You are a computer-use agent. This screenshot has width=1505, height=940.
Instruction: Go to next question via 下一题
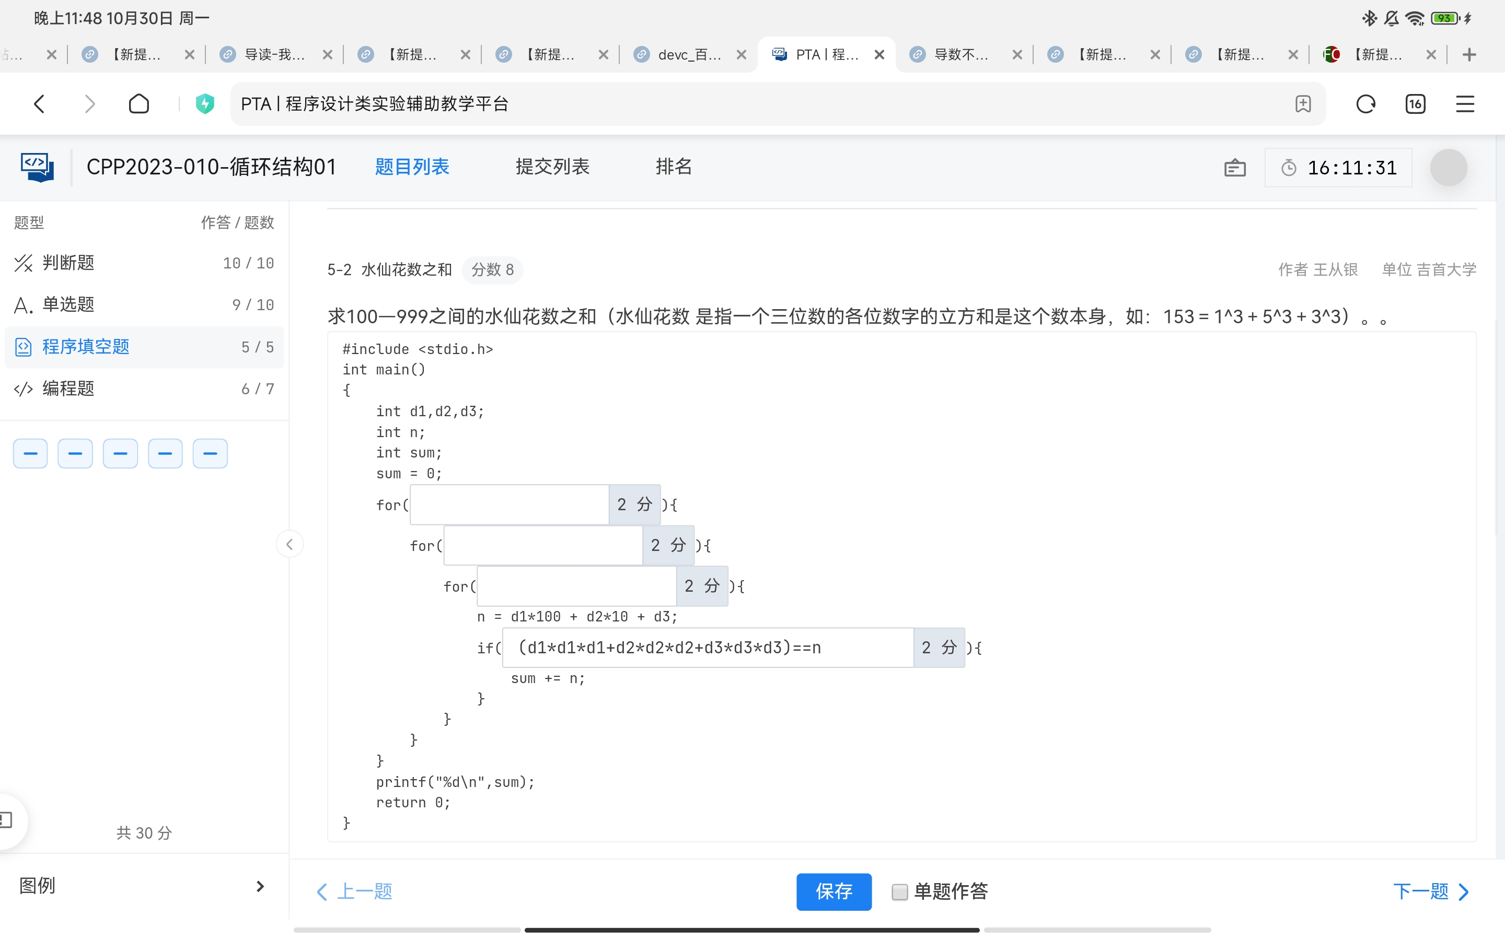1431,891
